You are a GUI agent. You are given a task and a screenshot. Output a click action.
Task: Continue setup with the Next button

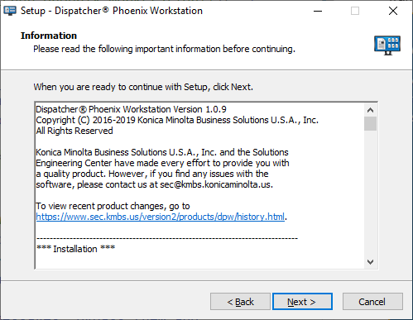point(302,302)
